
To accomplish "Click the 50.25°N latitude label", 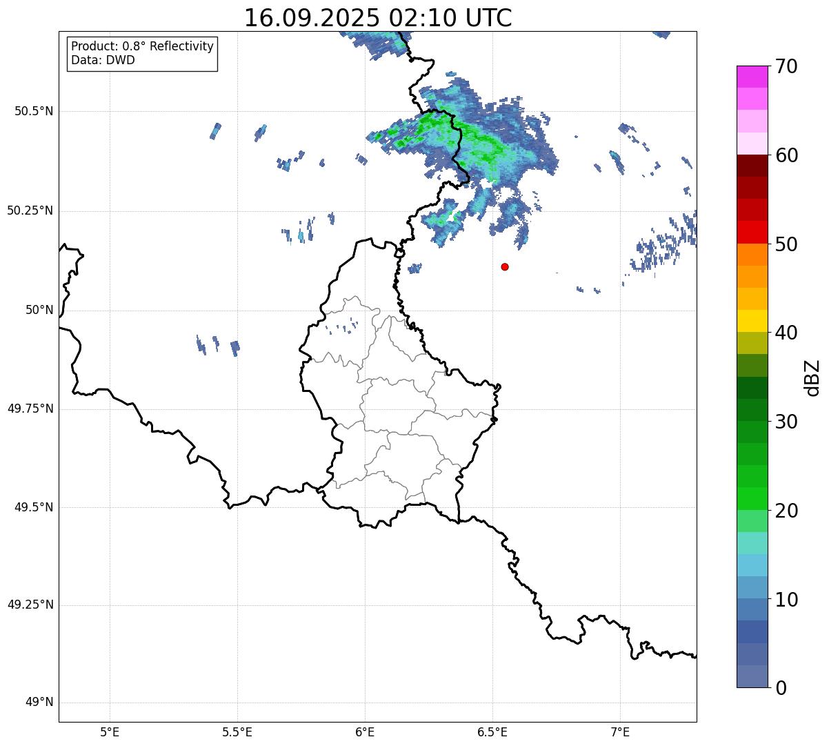I will pos(30,211).
